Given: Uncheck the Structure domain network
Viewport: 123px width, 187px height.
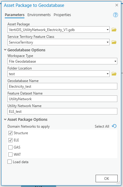Looking at the screenshot, I should (10, 133).
